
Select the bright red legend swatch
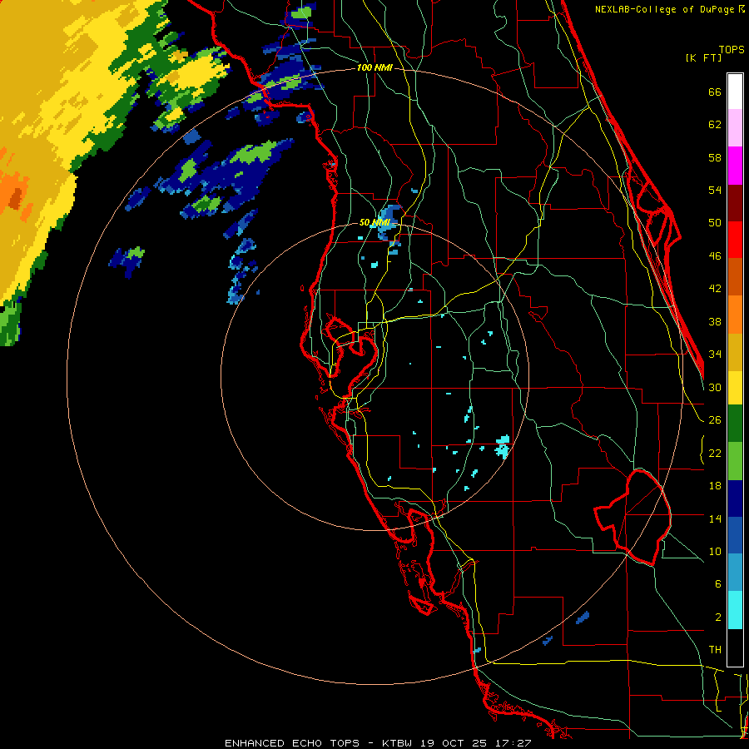click(735, 240)
